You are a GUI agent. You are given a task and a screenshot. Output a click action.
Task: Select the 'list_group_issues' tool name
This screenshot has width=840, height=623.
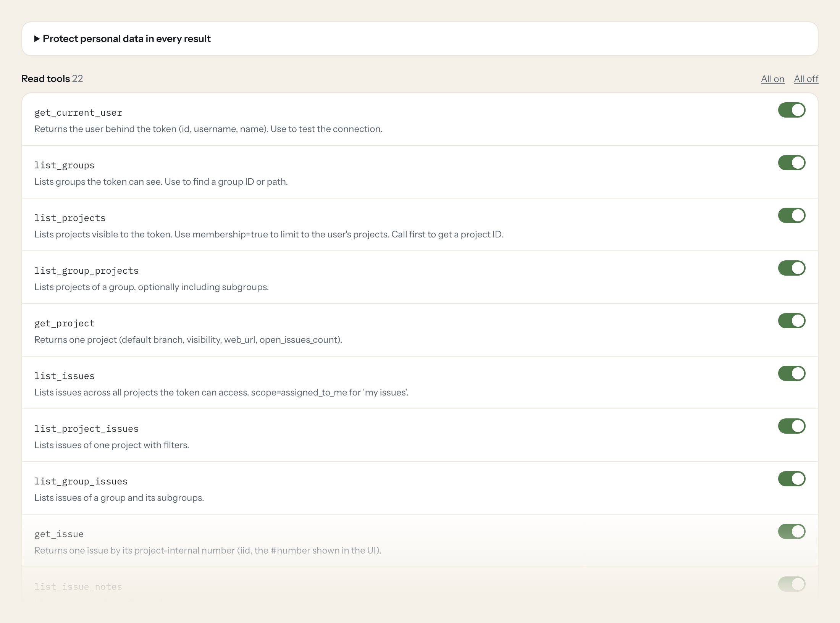click(x=81, y=481)
